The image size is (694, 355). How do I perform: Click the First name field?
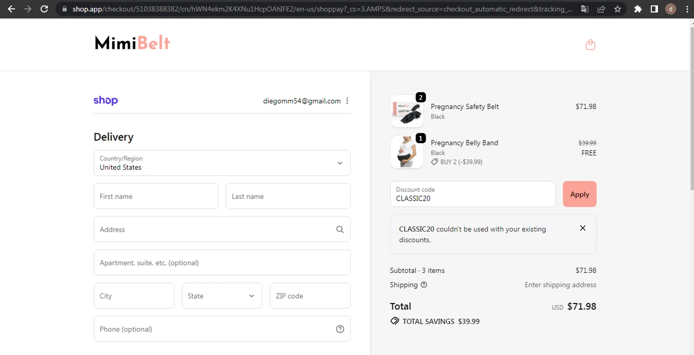click(156, 196)
